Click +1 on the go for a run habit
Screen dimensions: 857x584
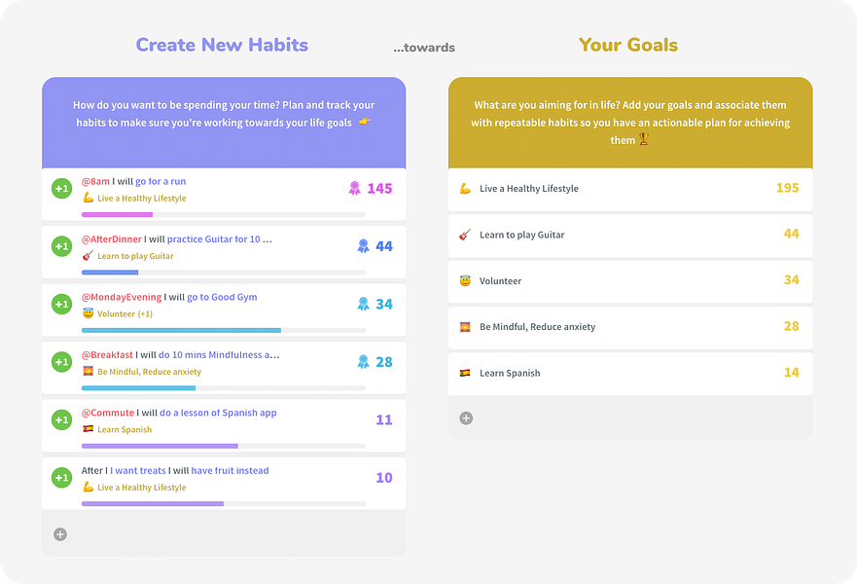pos(61,189)
